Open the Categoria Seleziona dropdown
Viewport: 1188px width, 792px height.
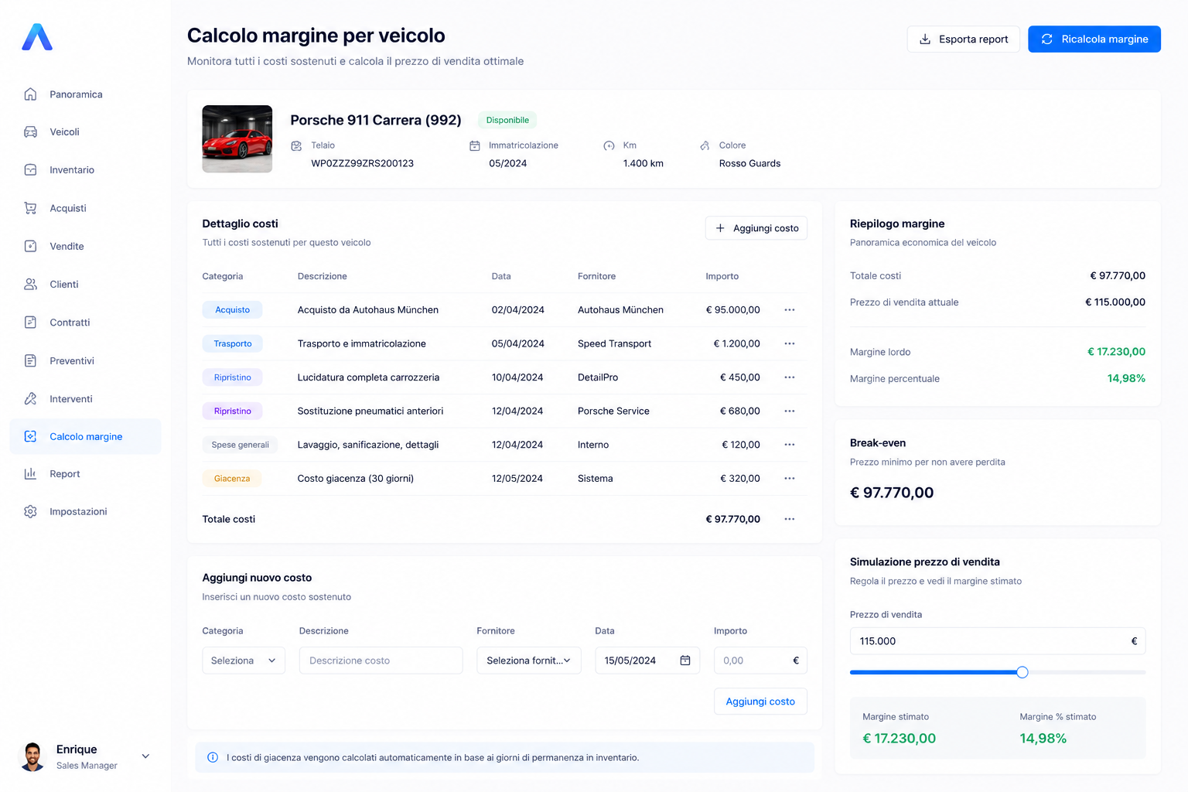pyautogui.click(x=244, y=661)
